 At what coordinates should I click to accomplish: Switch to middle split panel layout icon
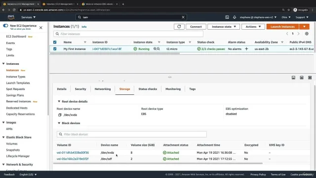[302, 78]
